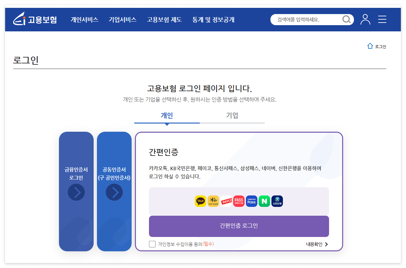Open 금융인증서 로그인 arrow
The height and width of the screenshot is (268, 406).
click(x=76, y=192)
